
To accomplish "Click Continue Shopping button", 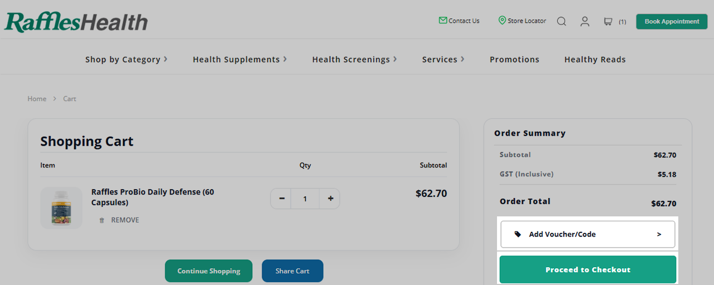I will 209,271.
